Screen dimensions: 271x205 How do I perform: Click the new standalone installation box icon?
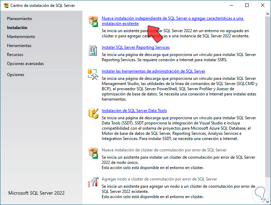93,21
